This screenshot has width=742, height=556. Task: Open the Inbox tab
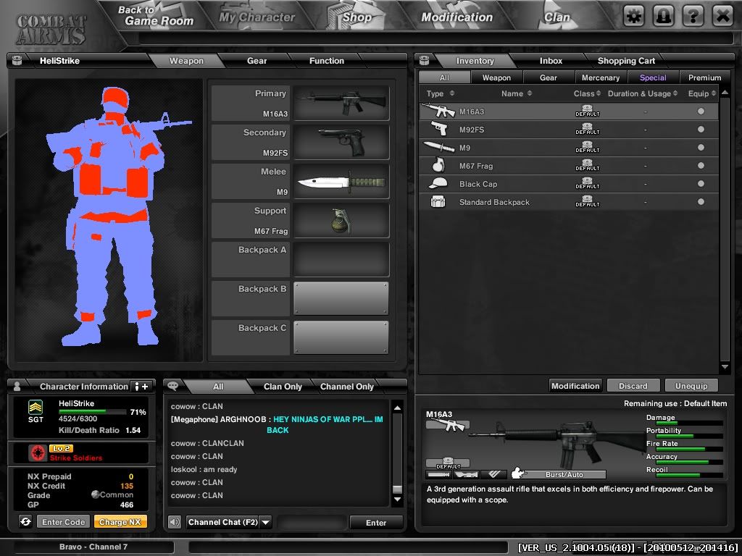click(551, 61)
